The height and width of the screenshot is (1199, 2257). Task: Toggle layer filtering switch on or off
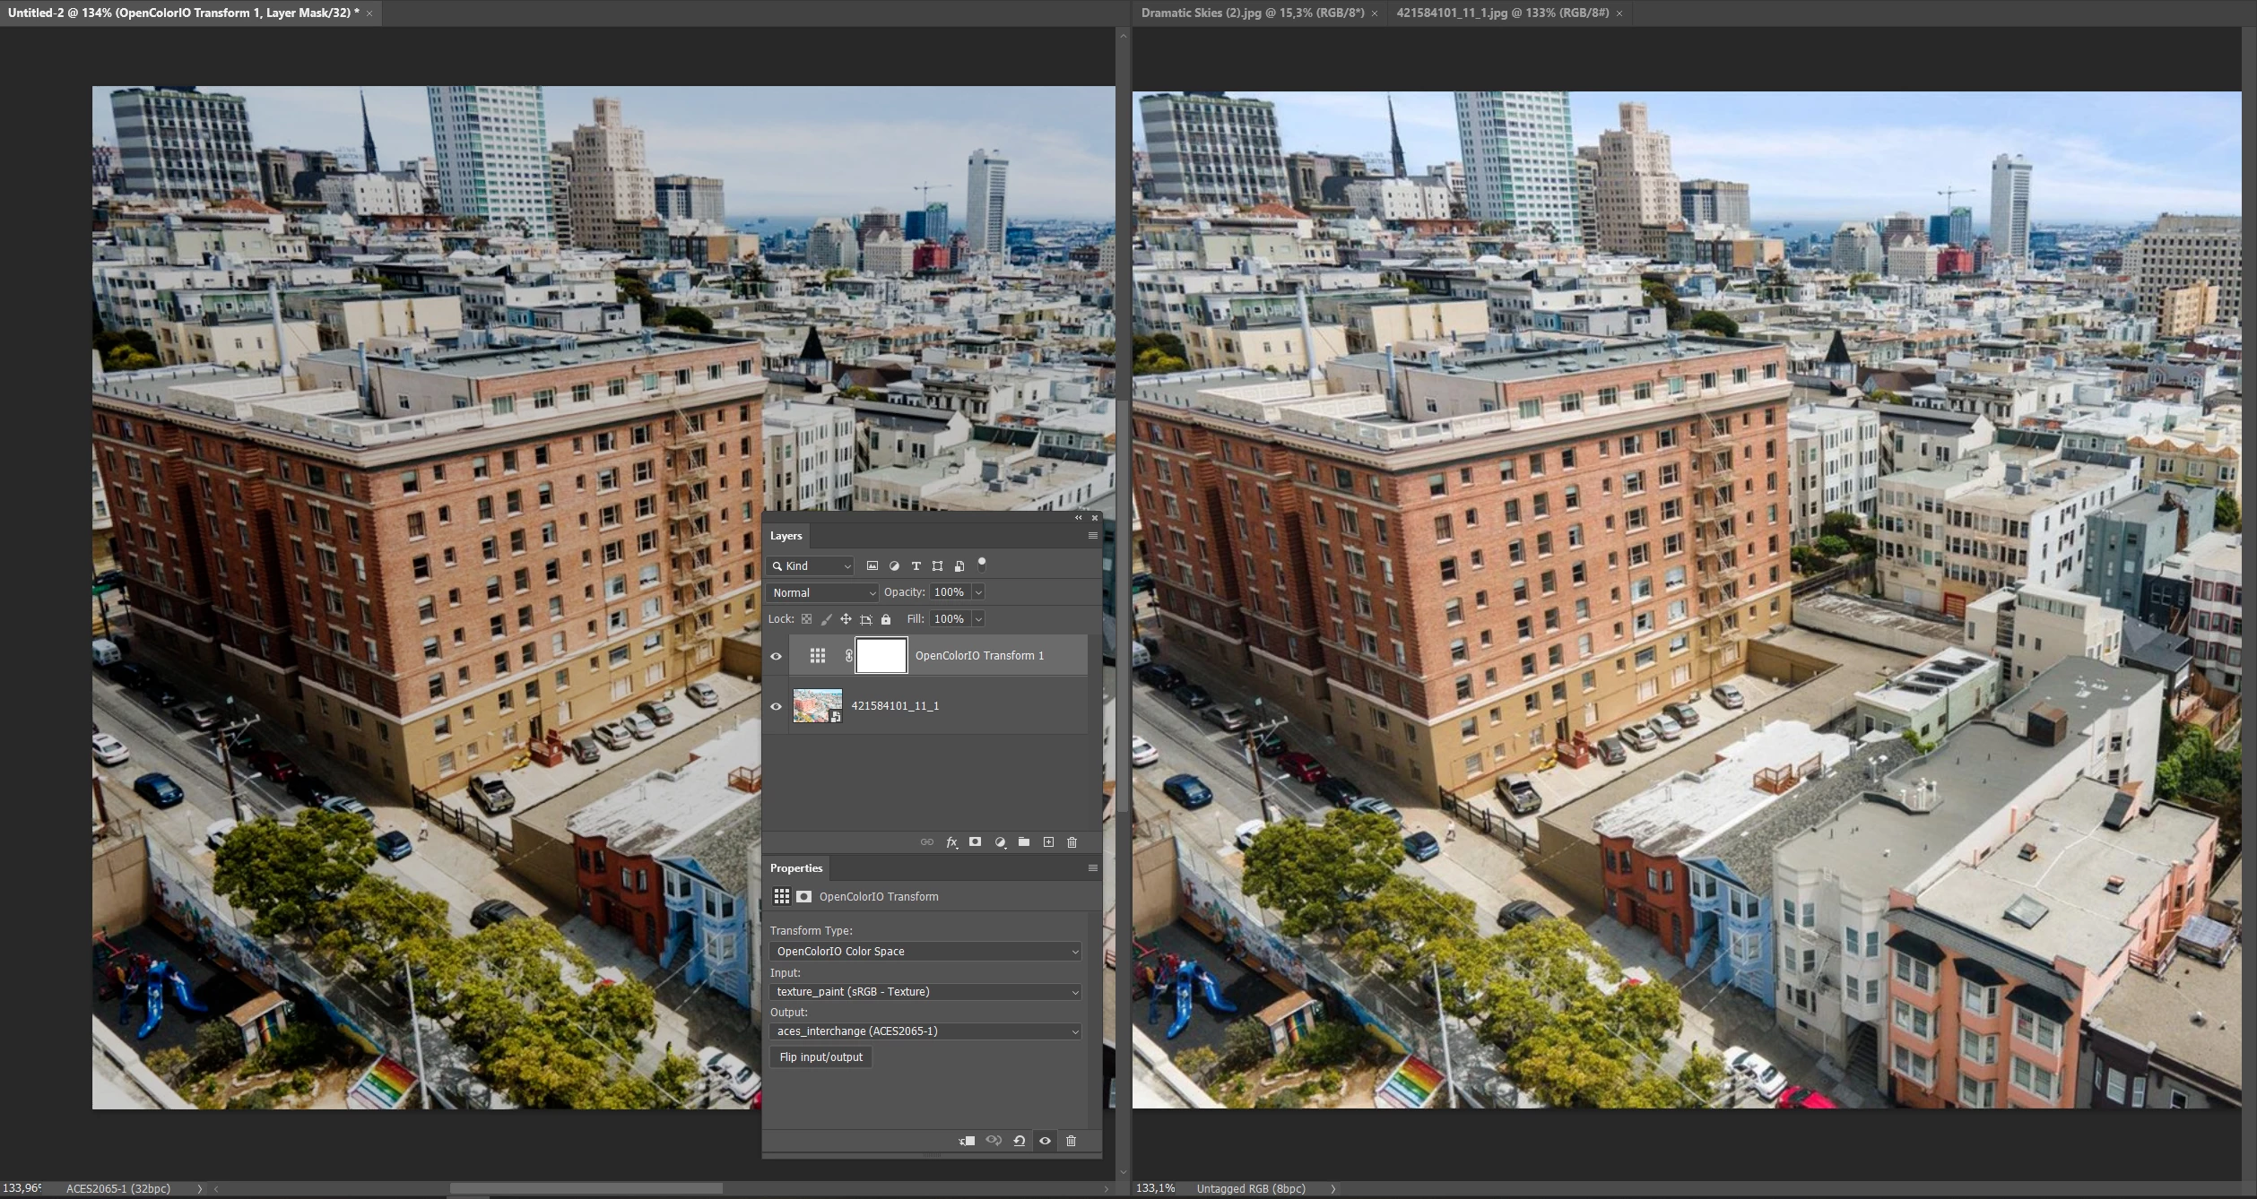tap(981, 565)
